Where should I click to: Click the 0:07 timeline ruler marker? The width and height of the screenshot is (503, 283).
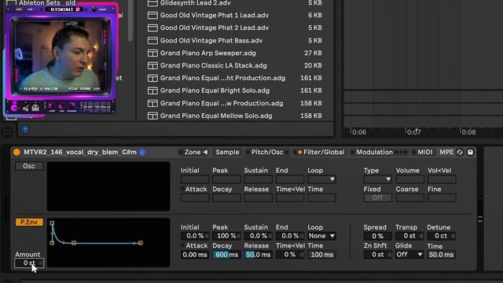pyautogui.click(x=414, y=132)
